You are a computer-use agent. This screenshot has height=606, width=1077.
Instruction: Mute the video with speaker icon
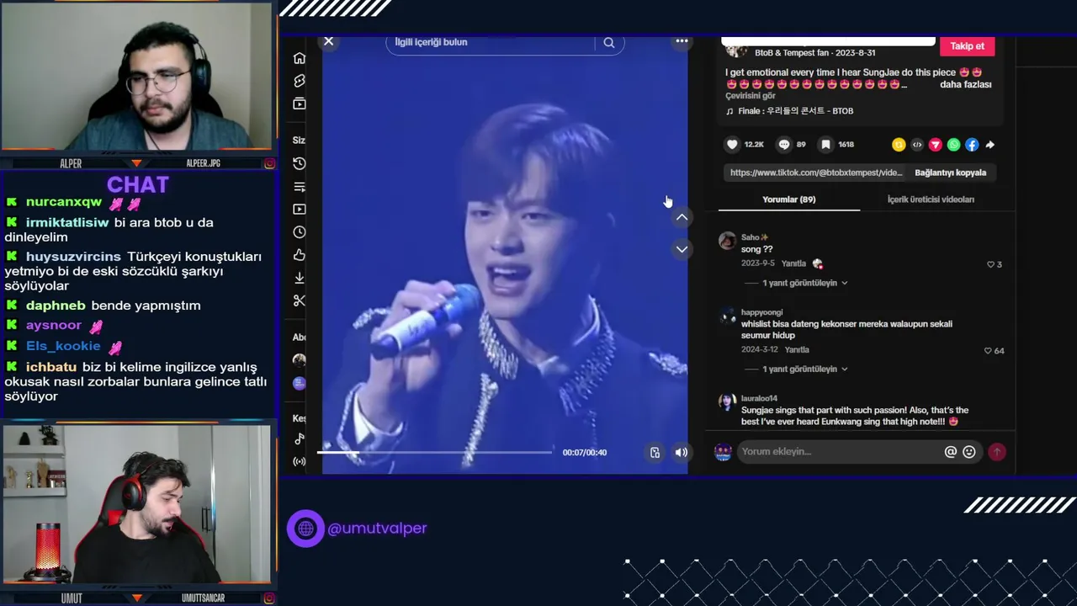coord(682,453)
